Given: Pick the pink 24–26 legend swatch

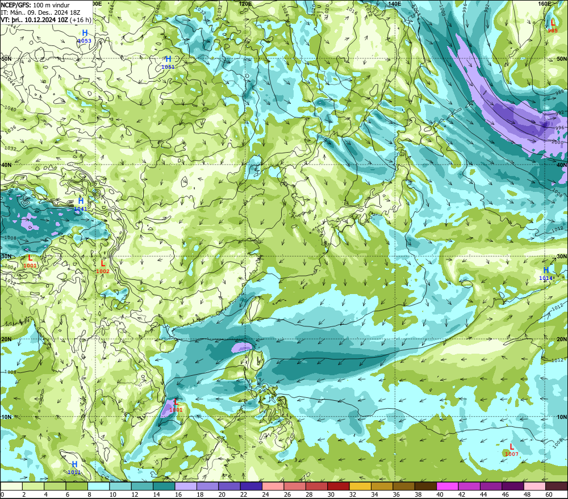Looking at the screenshot, I should point(273,487).
